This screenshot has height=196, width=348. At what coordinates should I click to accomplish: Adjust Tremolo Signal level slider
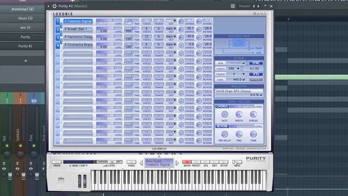[x=109, y=20]
